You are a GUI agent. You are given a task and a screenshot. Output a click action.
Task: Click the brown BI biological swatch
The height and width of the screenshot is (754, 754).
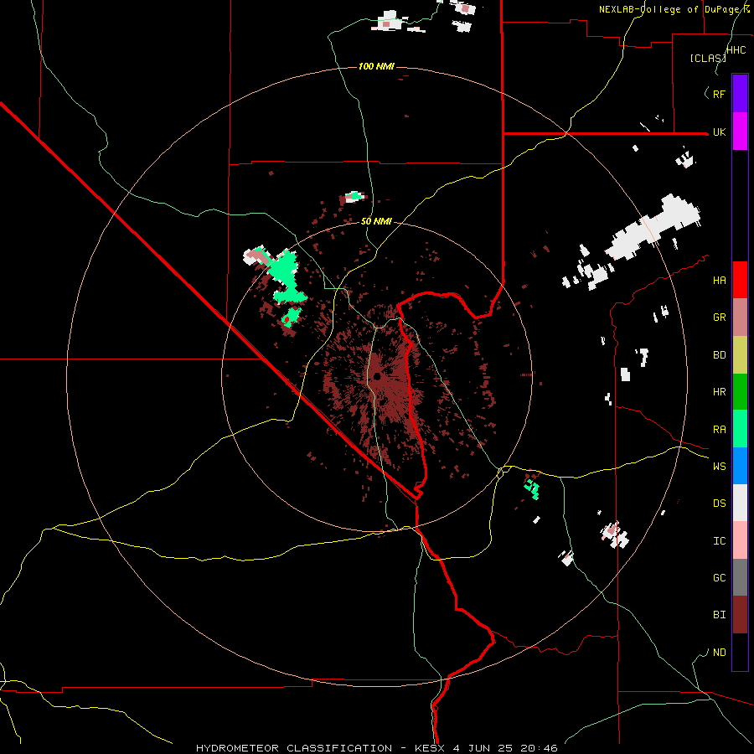pyautogui.click(x=740, y=615)
